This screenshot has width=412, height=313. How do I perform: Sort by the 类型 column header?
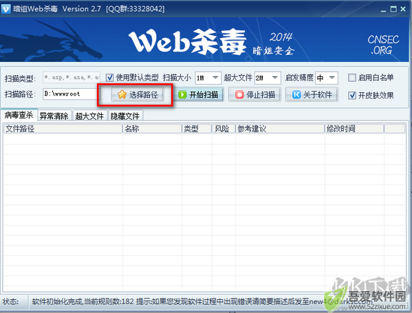197,129
